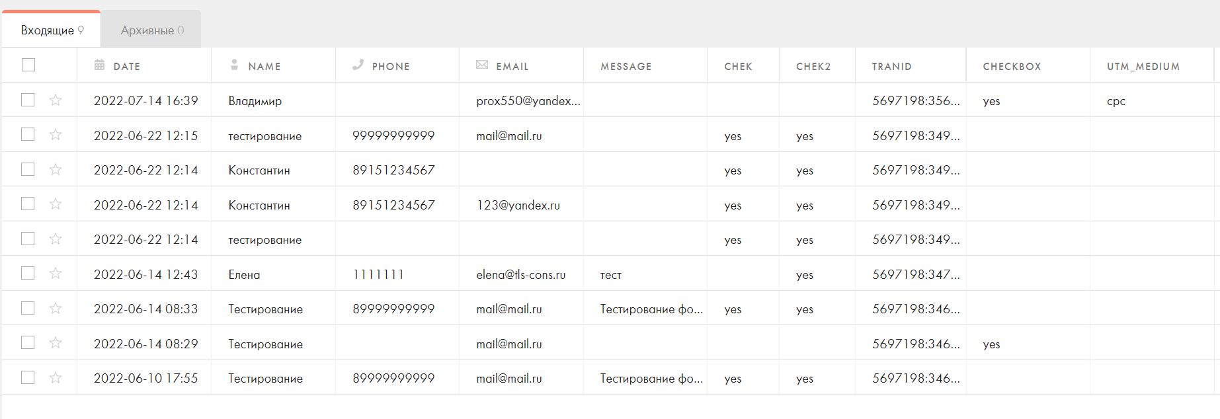Image resolution: width=1220 pixels, height=419 pixels.
Task: Sort by the TRANID column header
Action: (891, 66)
